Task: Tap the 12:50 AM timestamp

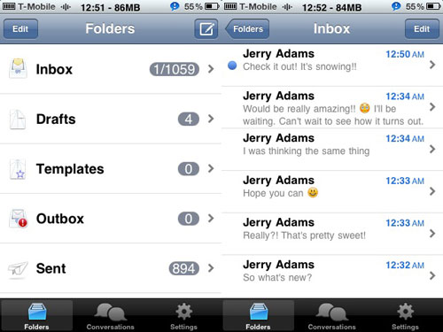Action: (405, 54)
